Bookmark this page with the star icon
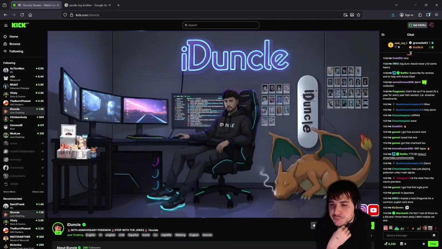 coord(358,15)
